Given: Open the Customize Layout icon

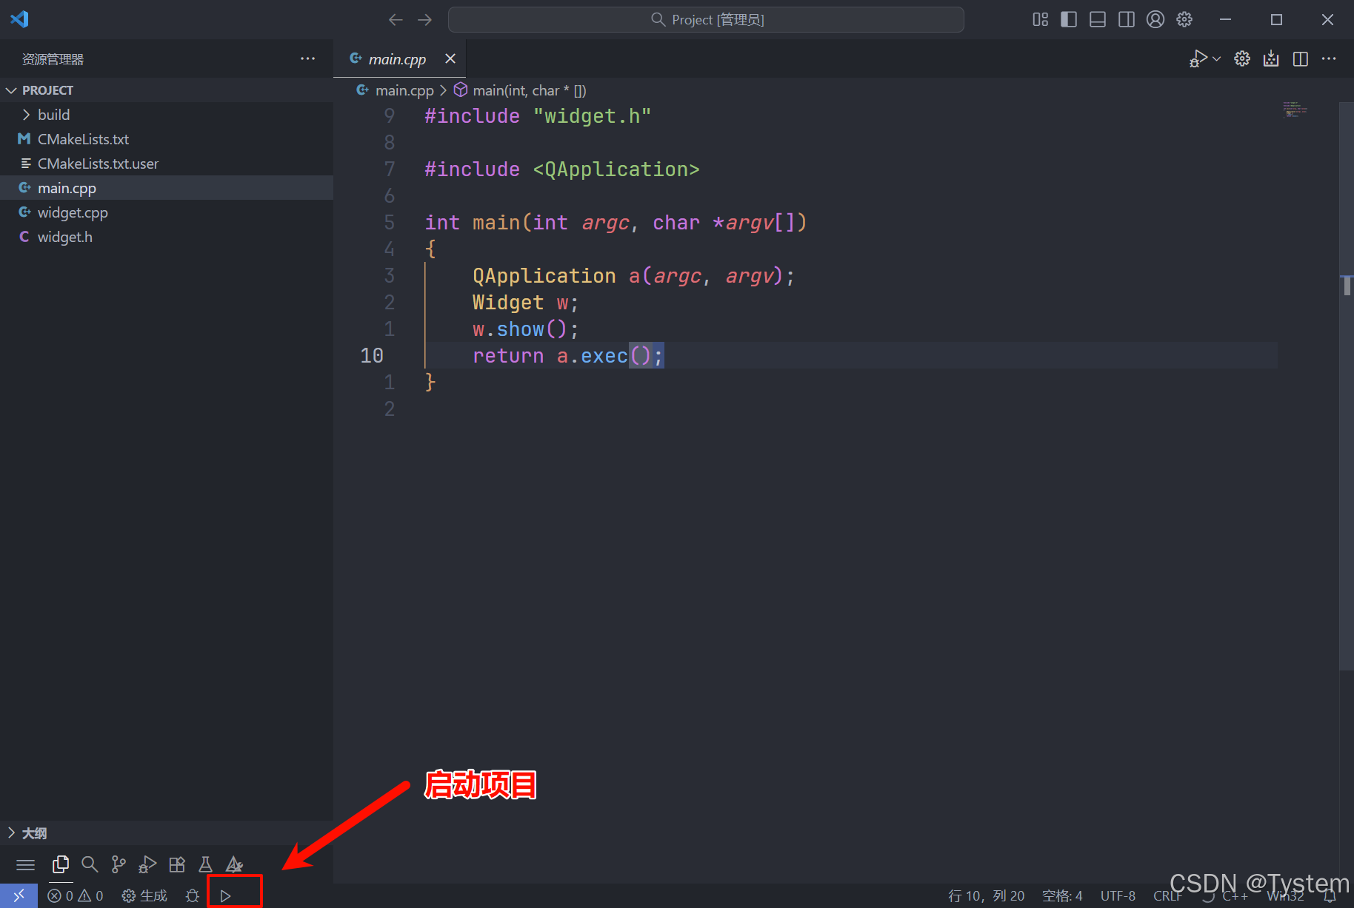Looking at the screenshot, I should click(x=1041, y=20).
